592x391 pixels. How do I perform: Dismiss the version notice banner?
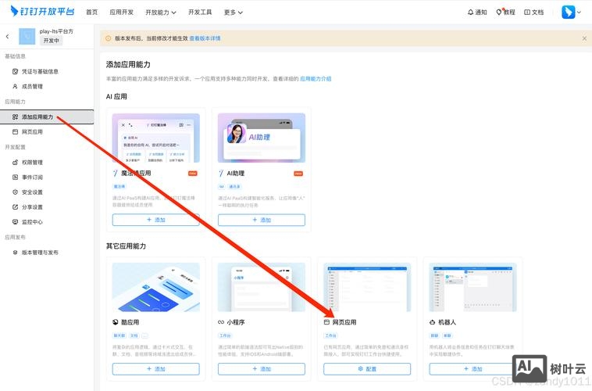584,38
